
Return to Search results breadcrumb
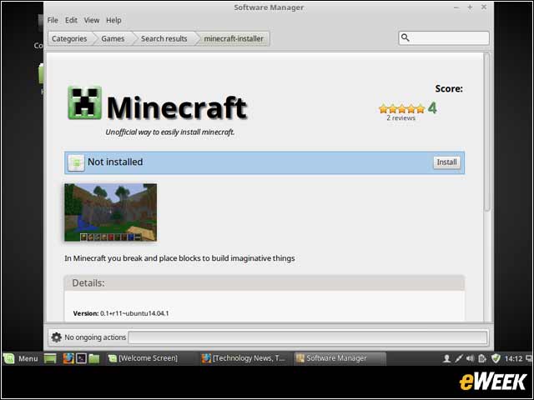pos(164,39)
